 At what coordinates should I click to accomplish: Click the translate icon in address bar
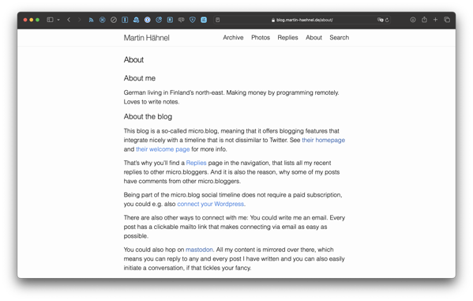coord(380,20)
